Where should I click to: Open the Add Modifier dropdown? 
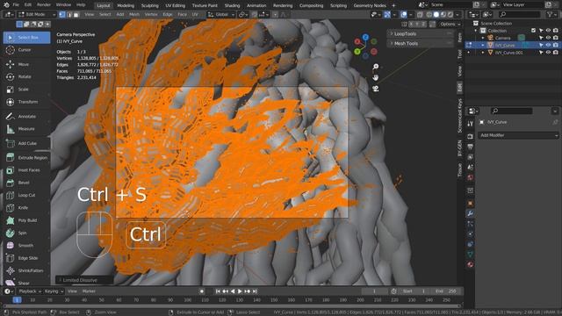click(518, 135)
